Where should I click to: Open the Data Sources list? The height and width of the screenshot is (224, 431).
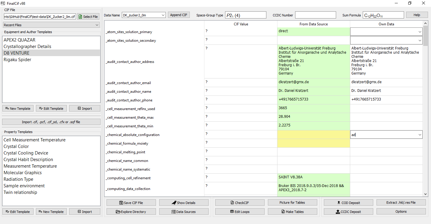click(x=184, y=212)
